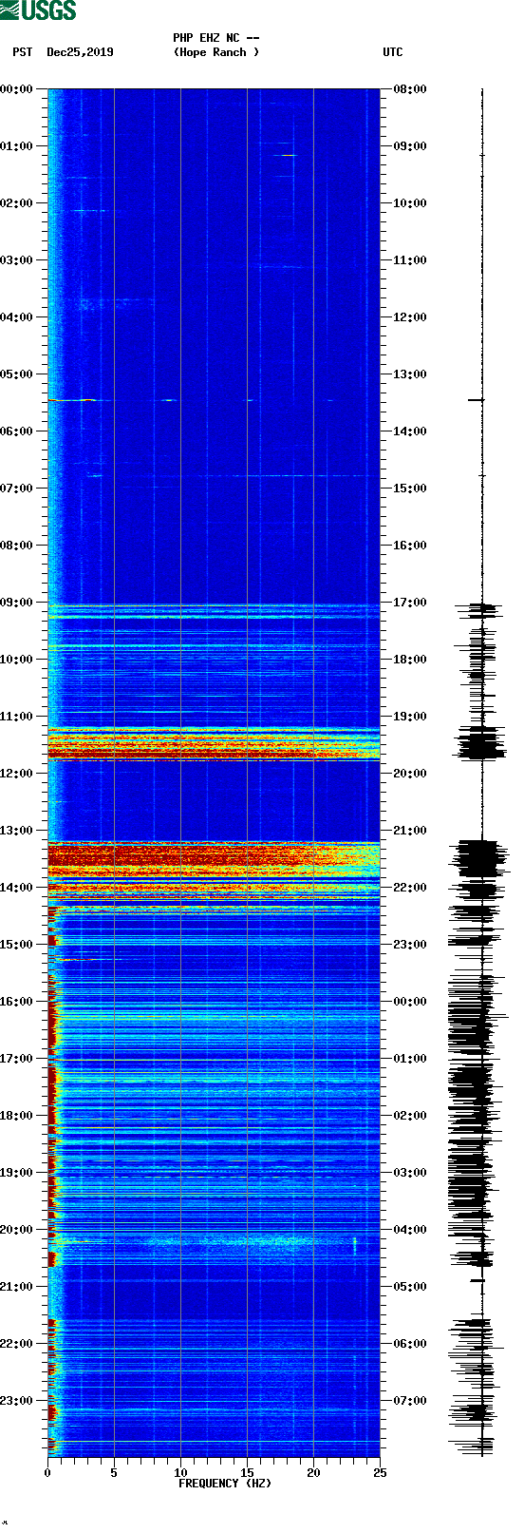Click the 08:00 PST time label

click(17, 546)
